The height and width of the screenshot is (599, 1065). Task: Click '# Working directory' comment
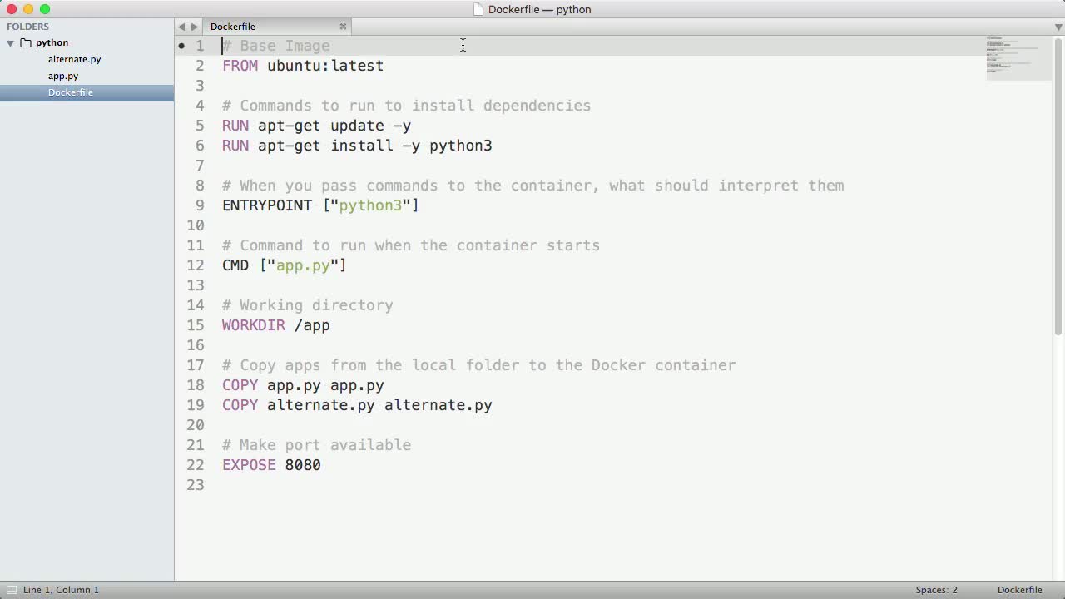[308, 305]
